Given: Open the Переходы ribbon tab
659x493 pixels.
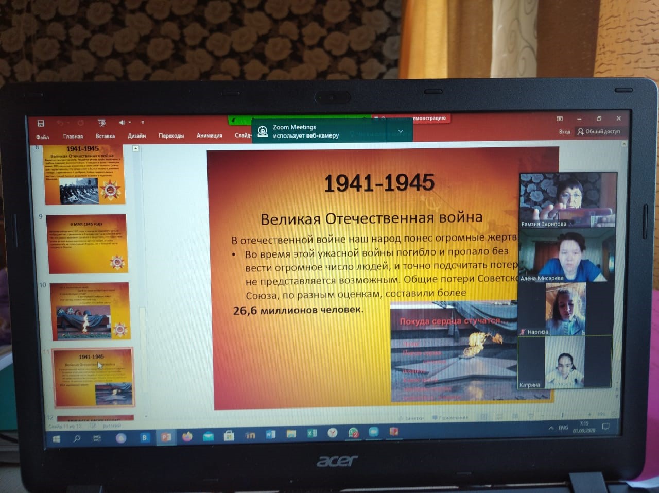Looking at the screenshot, I should pyautogui.click(x=171, y=135).
